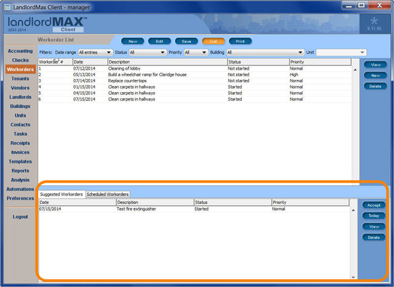Screen dimensions: 394x287
Task: Sort workorder list by Description column
Action: pos(167,62)
